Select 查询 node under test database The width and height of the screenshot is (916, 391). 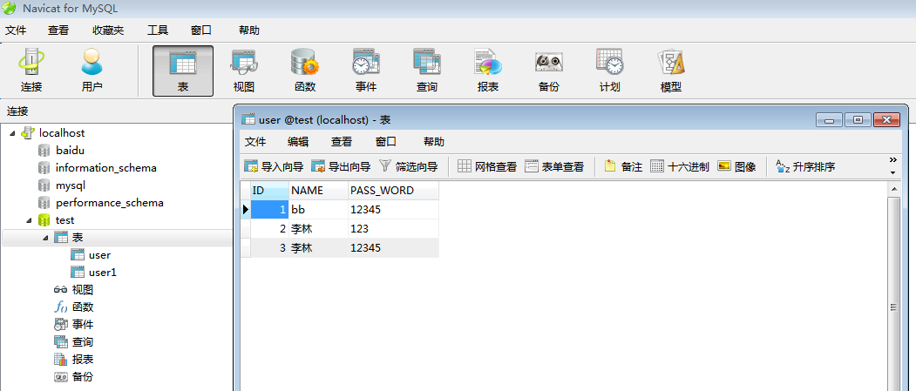83,342
